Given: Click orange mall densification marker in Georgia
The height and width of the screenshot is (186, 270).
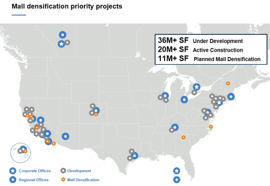Looking at the screenshot, I should tap(184, 138).
